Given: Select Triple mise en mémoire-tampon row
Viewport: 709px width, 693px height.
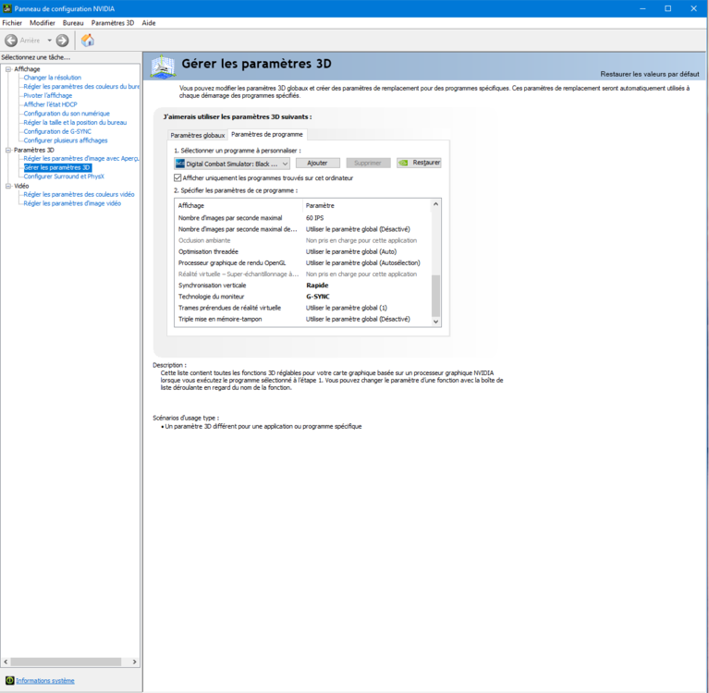Looking at the screenshot, I should [302, 320].
